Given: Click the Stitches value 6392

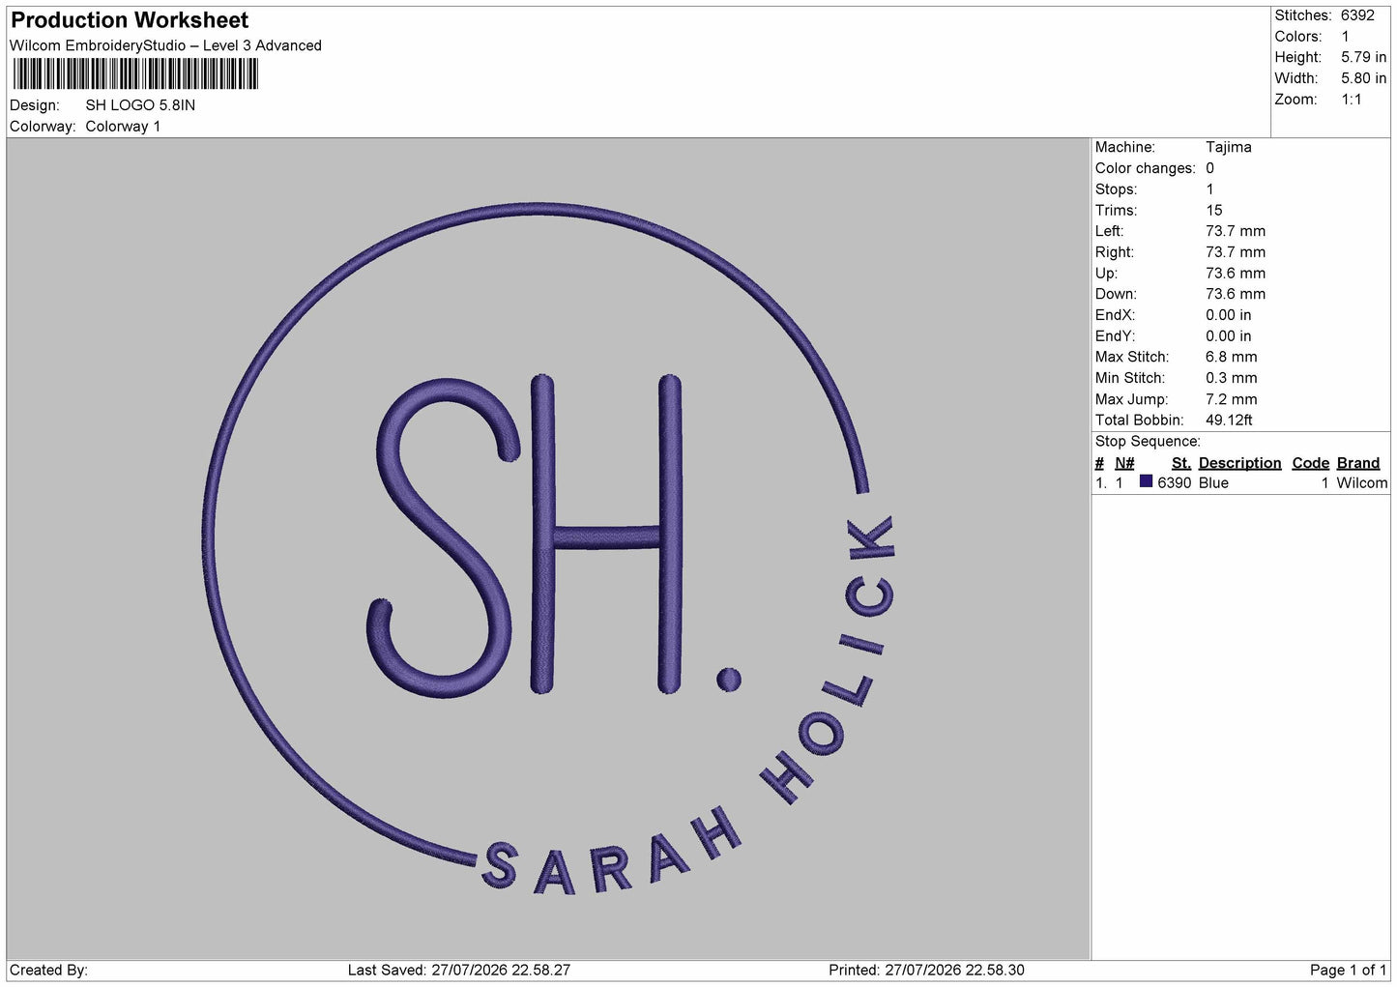Looking at the screenshot, I should coord(1357,15).
